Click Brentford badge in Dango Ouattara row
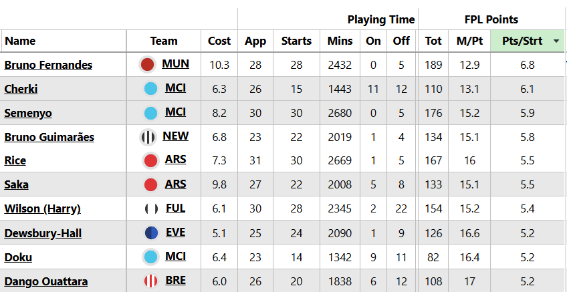Screen dimensions: 567x292 [x=150, y=281]
